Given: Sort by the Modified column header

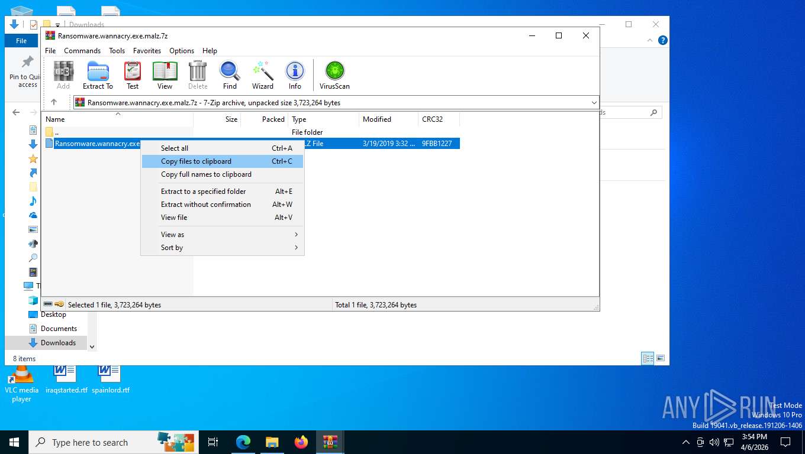Looking at the screenshot, I should 388,119.
